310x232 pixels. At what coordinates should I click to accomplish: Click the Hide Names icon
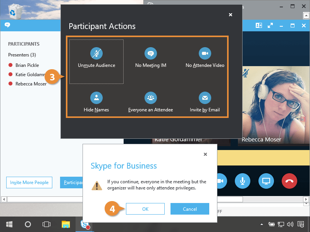tap(96, 97)
